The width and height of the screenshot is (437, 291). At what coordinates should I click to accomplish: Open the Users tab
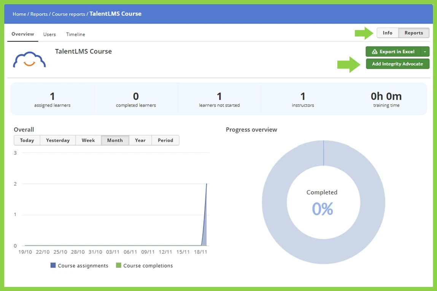tap(49, 34)
